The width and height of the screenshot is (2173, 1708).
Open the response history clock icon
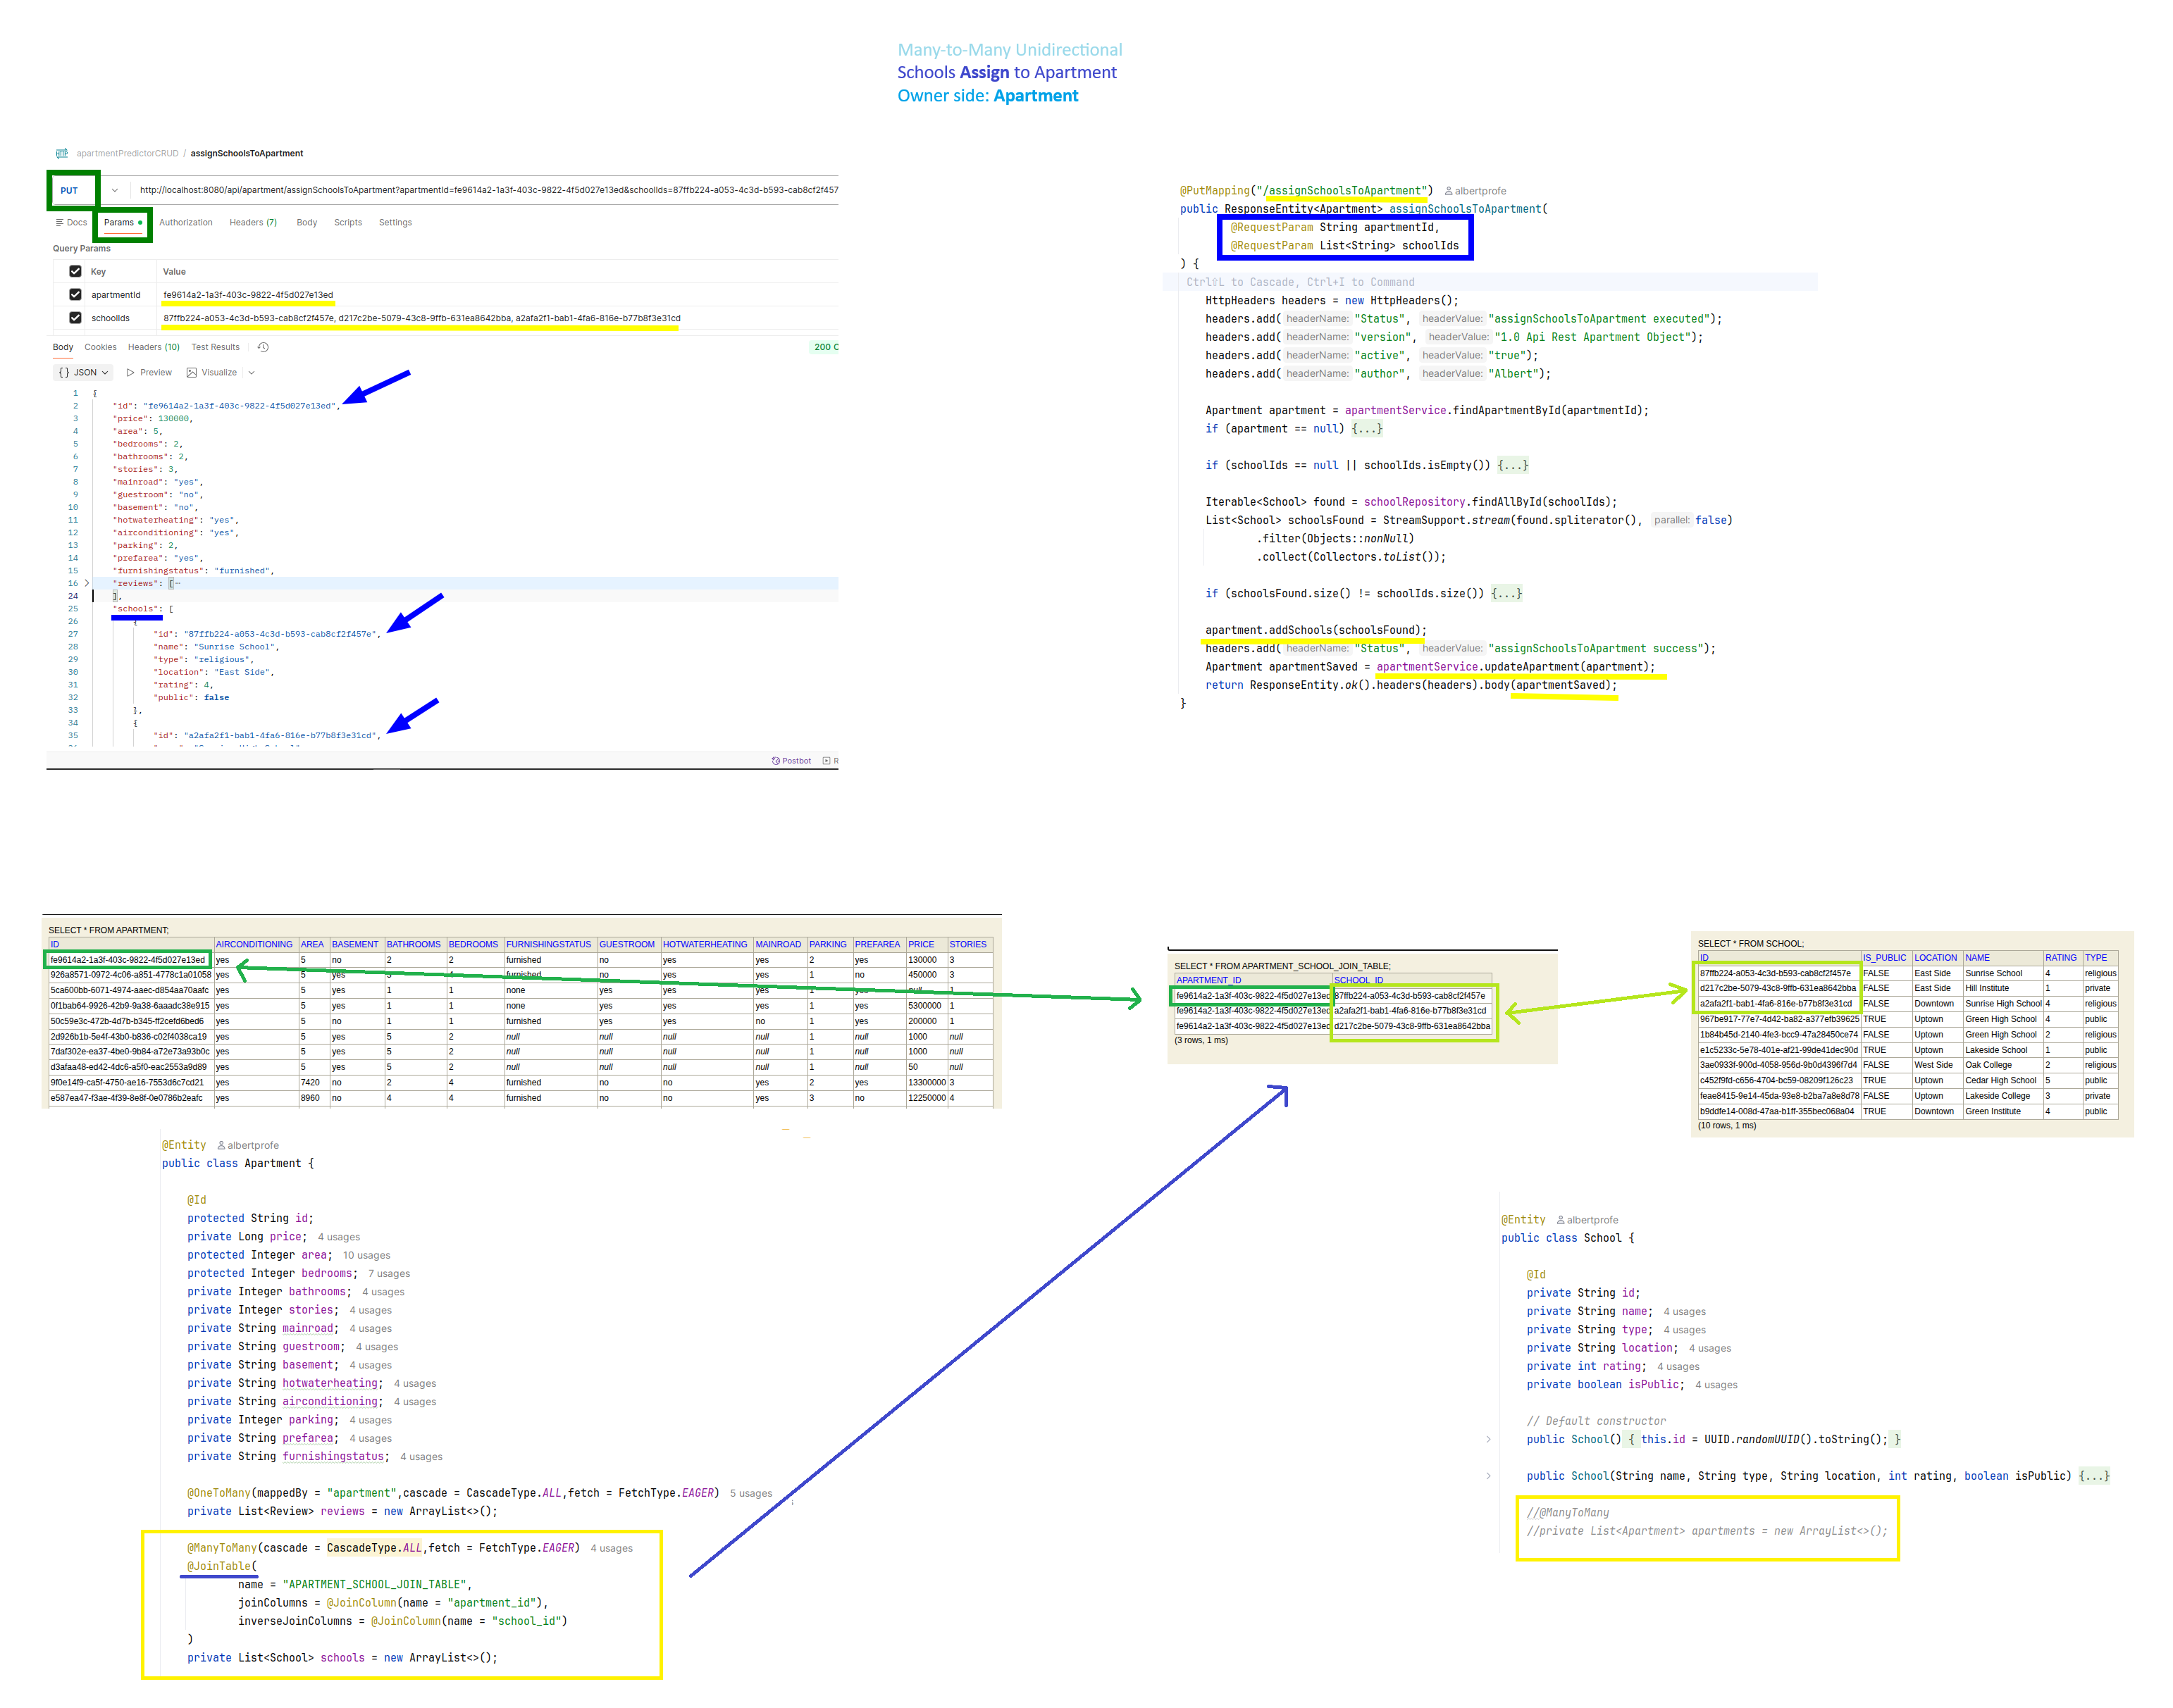(263, 347)
